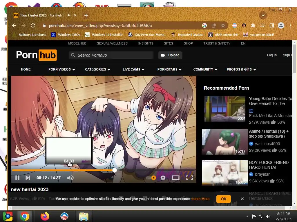
Task: View site information via the padlock icon
Action: pyautogui.click(x=44, y=25)
